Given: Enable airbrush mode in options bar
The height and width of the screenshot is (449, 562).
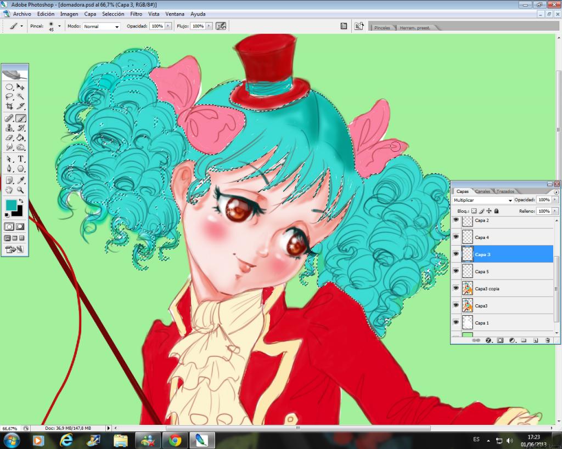Looking at the screenshot, I should (x=221, y=26).
